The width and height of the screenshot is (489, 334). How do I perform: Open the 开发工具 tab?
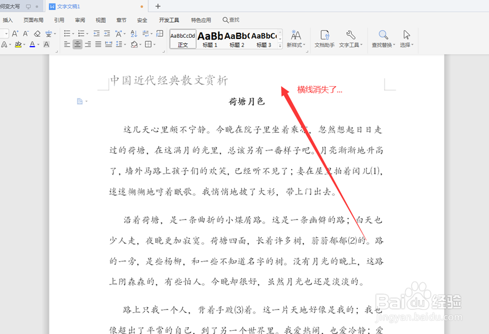pyautogui.click(x=169, y=20)
